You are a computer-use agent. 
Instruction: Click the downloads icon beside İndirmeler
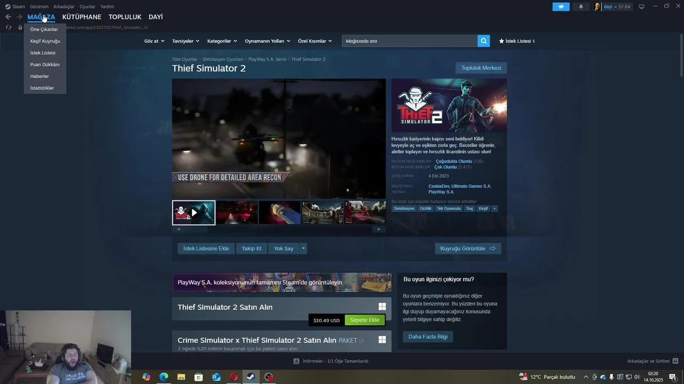click(x=296, y=361)
